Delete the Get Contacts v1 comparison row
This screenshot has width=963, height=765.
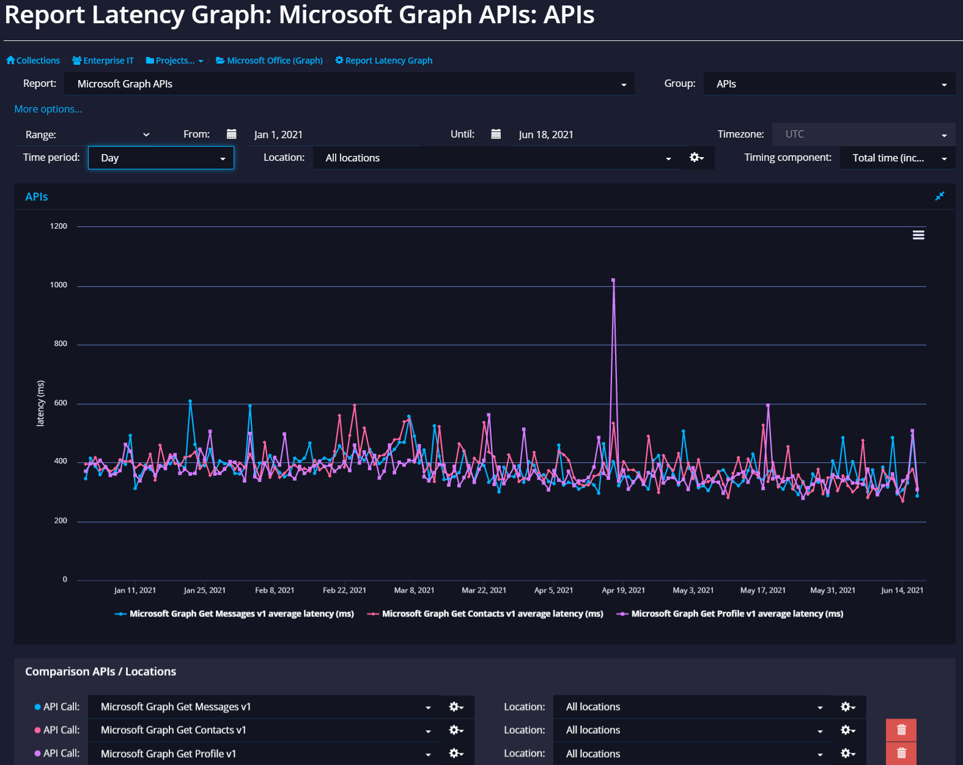(901, 730)
